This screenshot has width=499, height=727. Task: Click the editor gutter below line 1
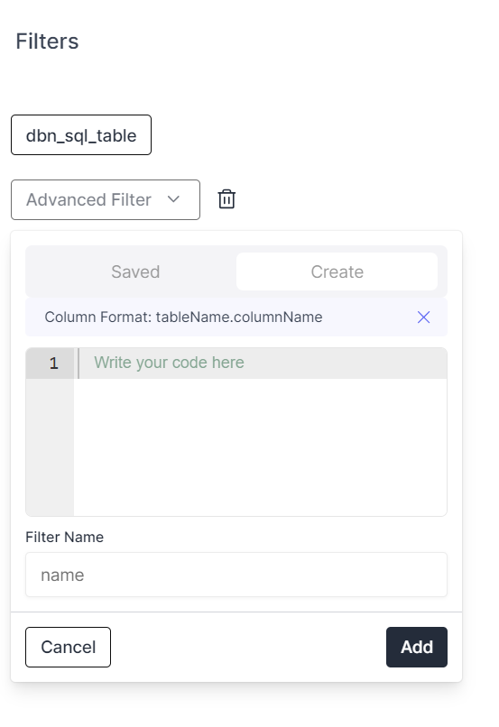coord(50,447)
